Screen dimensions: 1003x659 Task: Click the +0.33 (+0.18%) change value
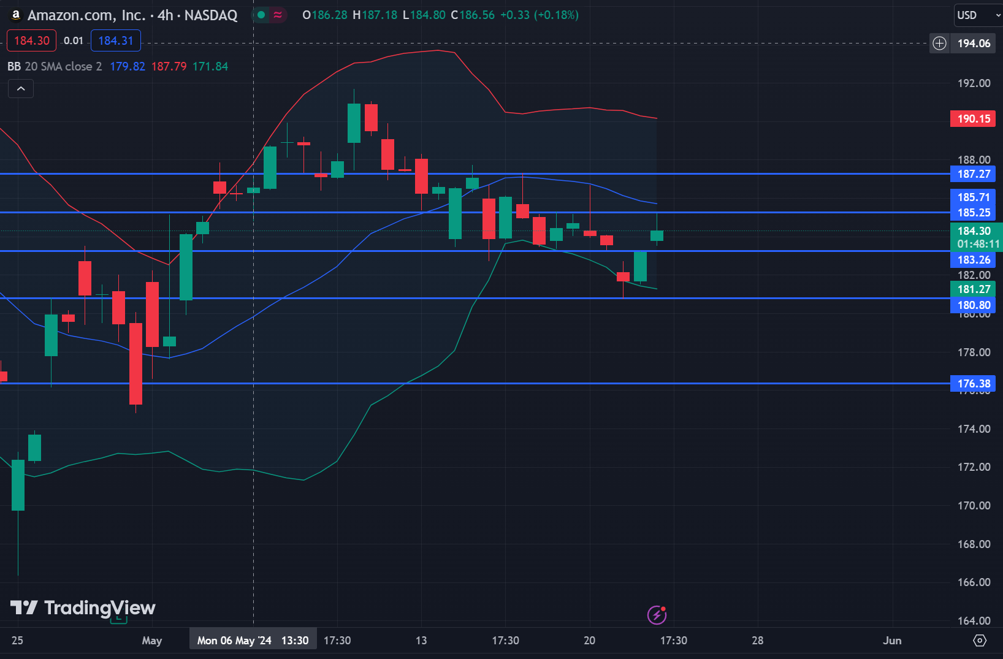540,15
